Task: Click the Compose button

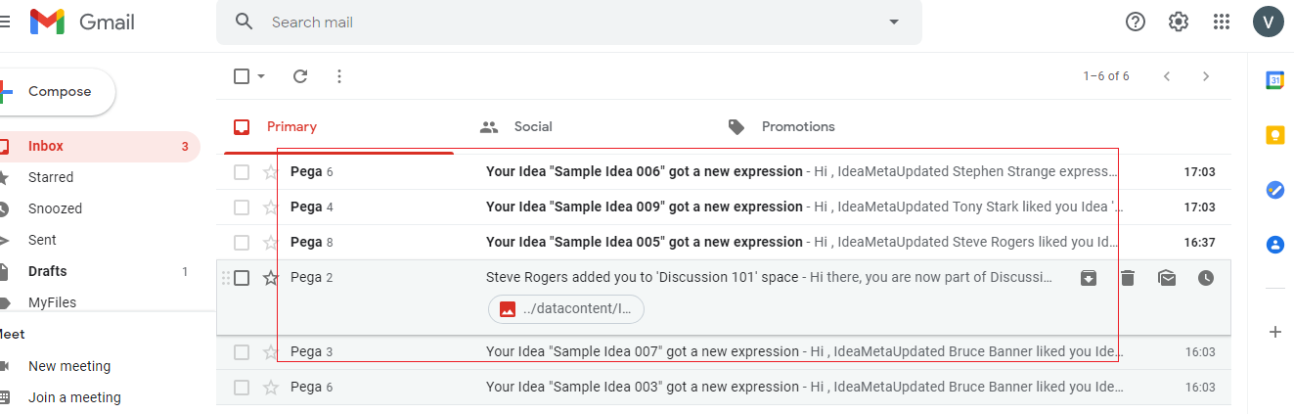Action: 59,92
